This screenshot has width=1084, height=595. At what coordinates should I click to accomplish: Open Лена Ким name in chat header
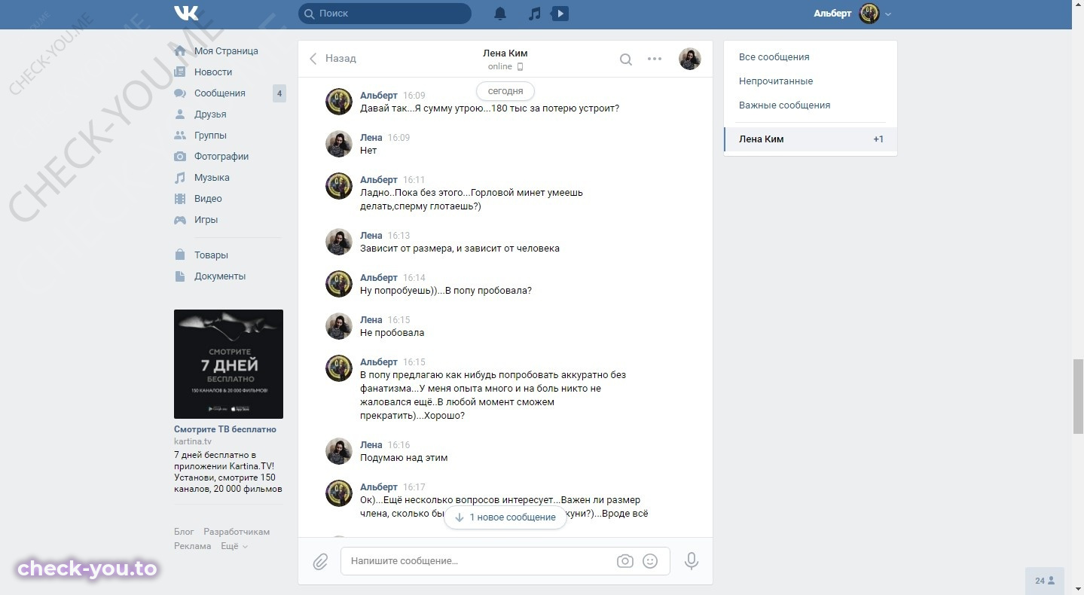tap(505, 53)
